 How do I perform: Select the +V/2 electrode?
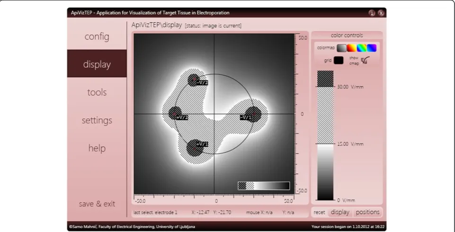(x=175, y=113)
